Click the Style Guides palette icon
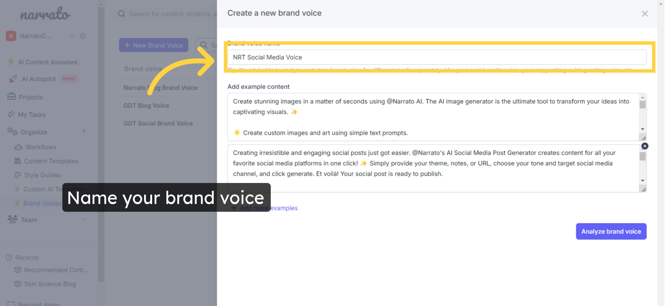Image resolution: width=665 pixels, height=306 pixels. pos(18,175)
